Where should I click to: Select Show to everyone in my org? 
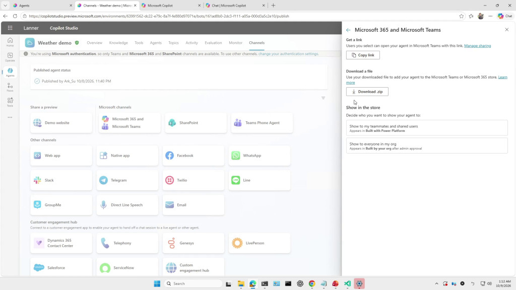[427, 146]
